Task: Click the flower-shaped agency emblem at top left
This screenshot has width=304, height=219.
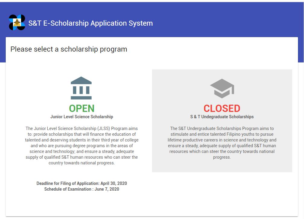Action: point(17,22)
